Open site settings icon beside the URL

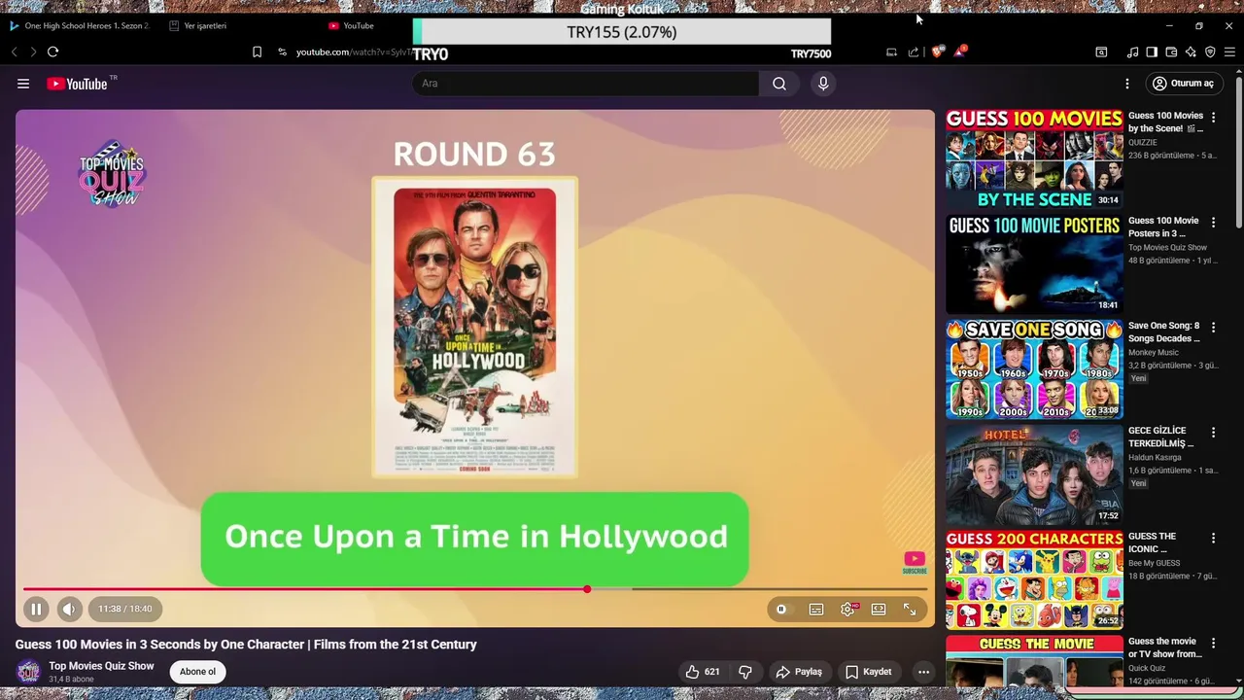tap(282, 52)
